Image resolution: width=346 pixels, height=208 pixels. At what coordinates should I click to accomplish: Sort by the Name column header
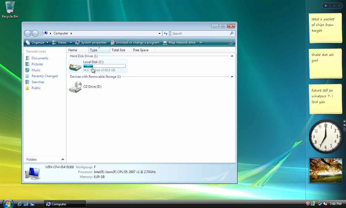click(78, 50)
